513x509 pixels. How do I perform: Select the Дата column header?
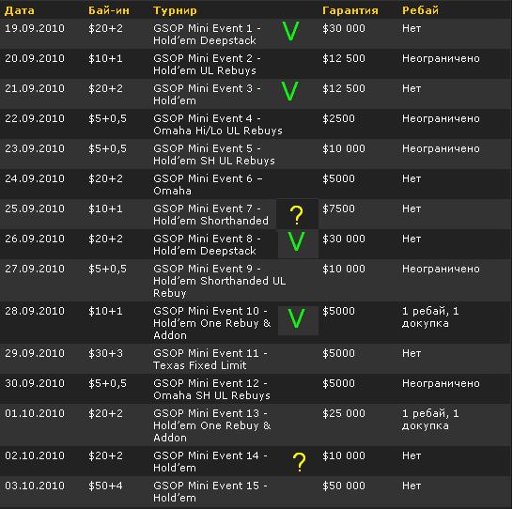tap(20, 10)
